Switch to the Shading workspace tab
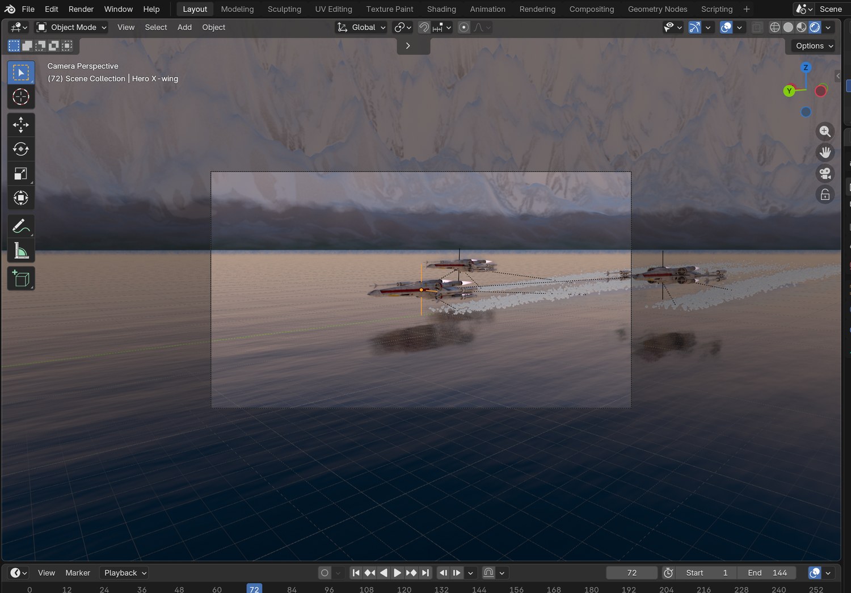This screenshot has width=851, height=593. coord(441,9)
